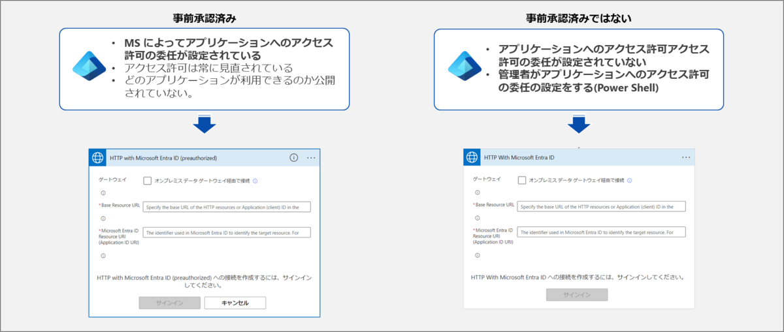784x332 pixels.
Task: Enable on-premises gateway checkbox in preauthorized card
Action: [148, 181]
